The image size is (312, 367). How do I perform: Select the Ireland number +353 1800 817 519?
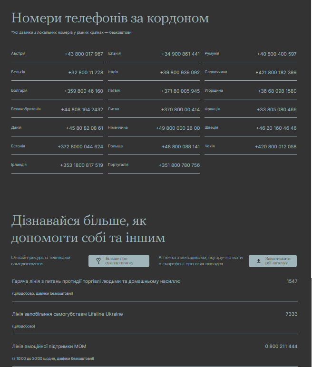82,165
